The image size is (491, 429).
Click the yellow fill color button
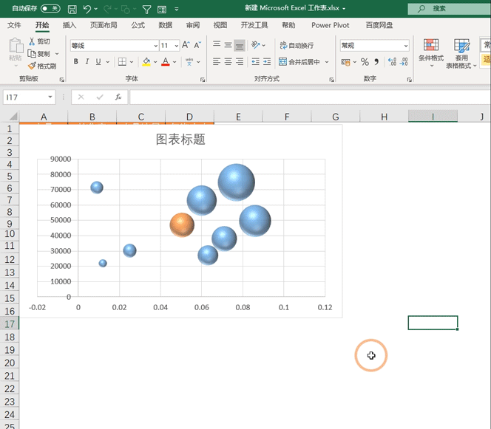pyautogui.click(x=146, y=62)
